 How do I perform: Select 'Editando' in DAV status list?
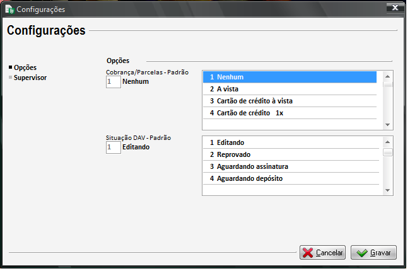pyautogui.click(x=290, y=142)
